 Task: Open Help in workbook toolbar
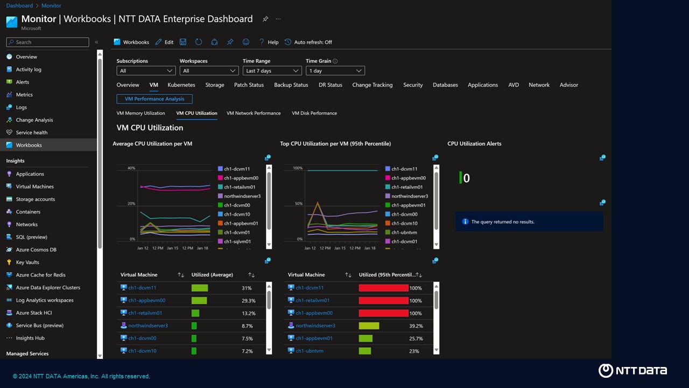[x=269, y=42]
